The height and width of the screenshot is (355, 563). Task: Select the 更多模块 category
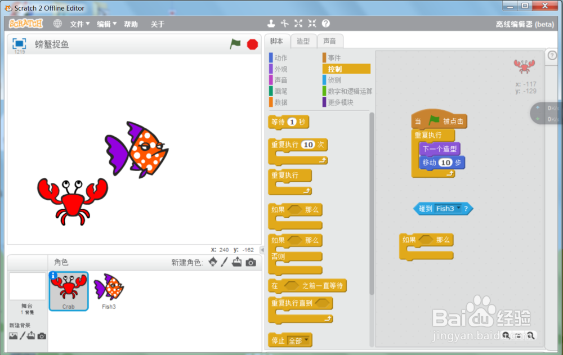pos(338,102)
